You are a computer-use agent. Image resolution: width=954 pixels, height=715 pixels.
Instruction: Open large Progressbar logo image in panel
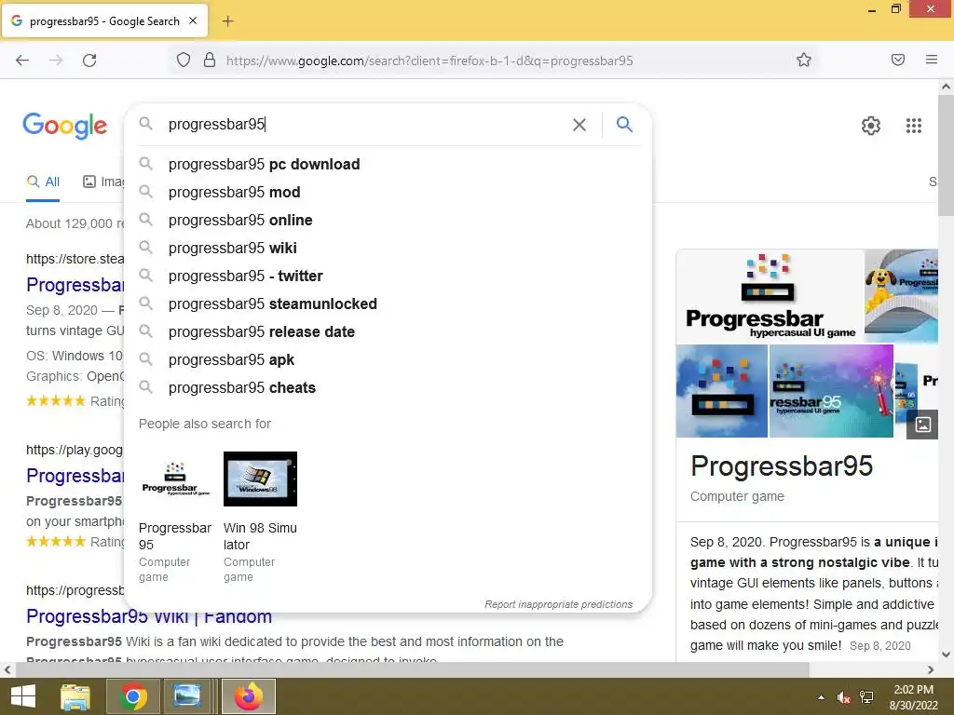(x=770, y=295)
